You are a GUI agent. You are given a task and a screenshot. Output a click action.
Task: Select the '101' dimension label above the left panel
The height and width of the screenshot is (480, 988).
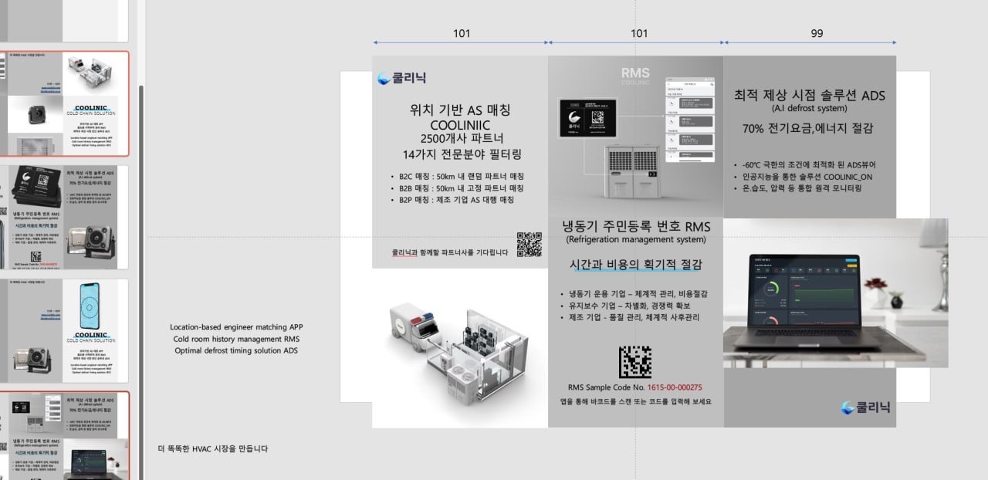462,33
